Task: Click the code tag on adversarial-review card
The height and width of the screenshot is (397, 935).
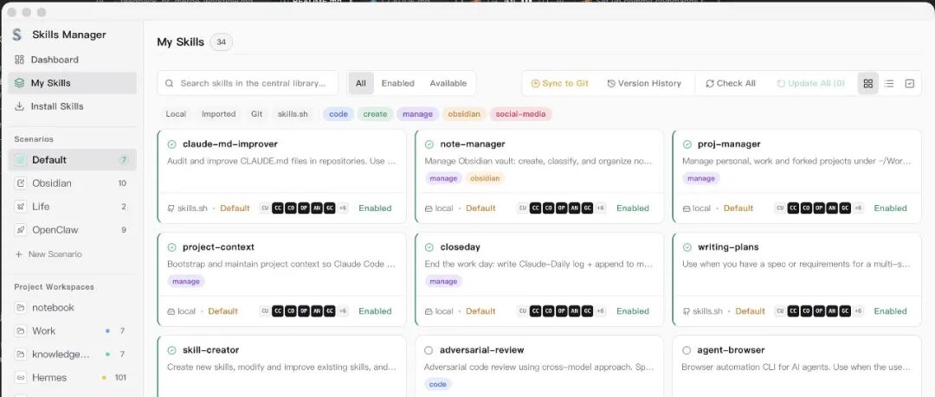Action: (x=438, y=385)
